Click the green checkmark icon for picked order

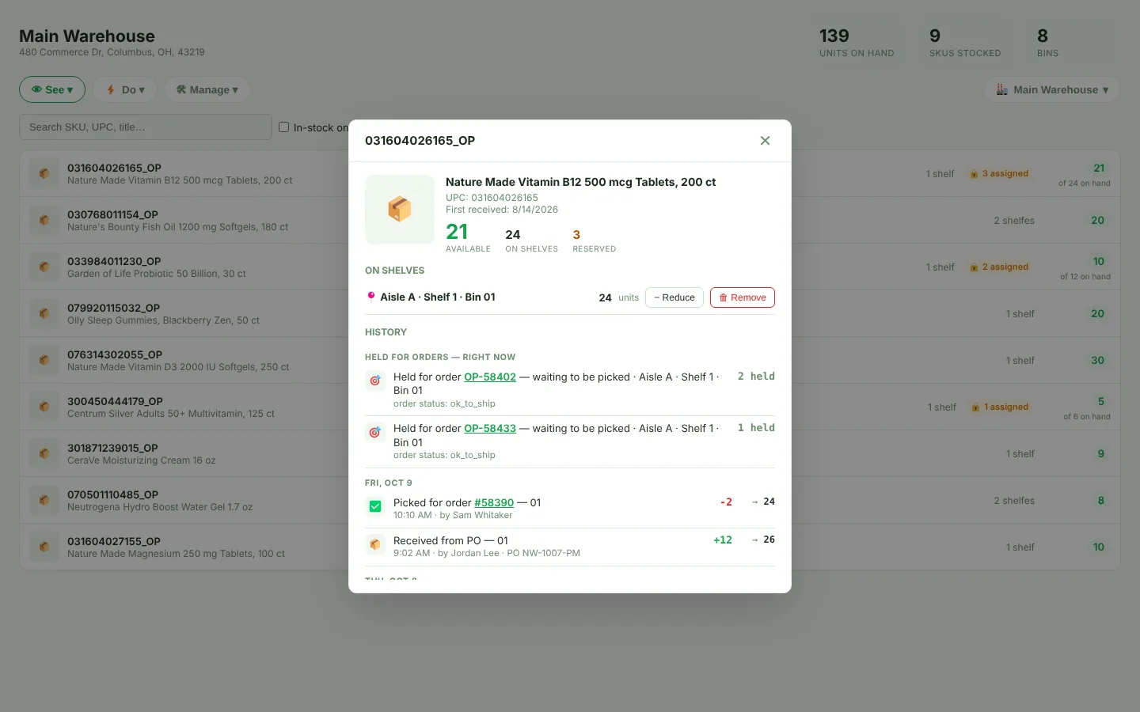click(x=375, y=506)
